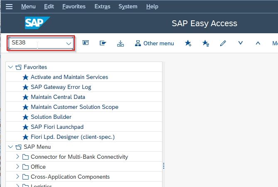Expand Connector for Multi-Bank Connectivity node
Screen dimensions: 278x187
click(17, 157)
